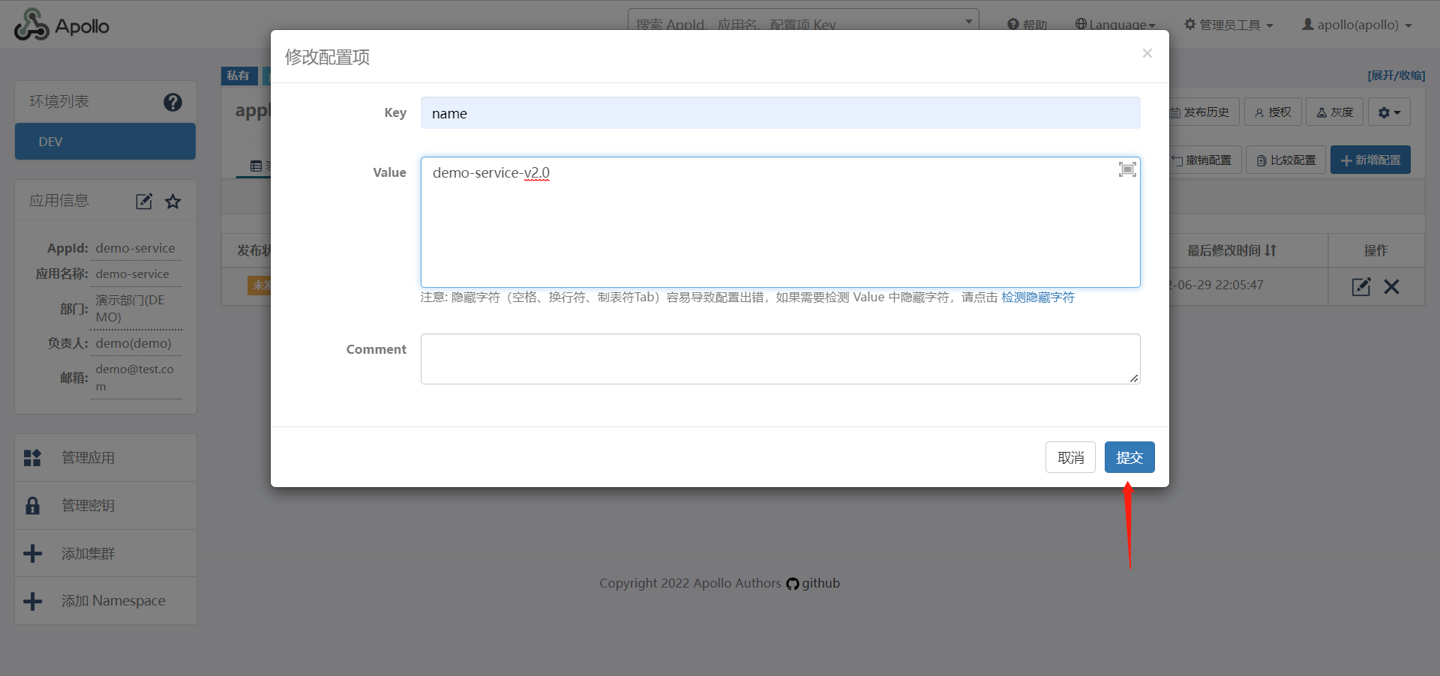Click the fullscreen expand icon in Value box

(1126, 169)
